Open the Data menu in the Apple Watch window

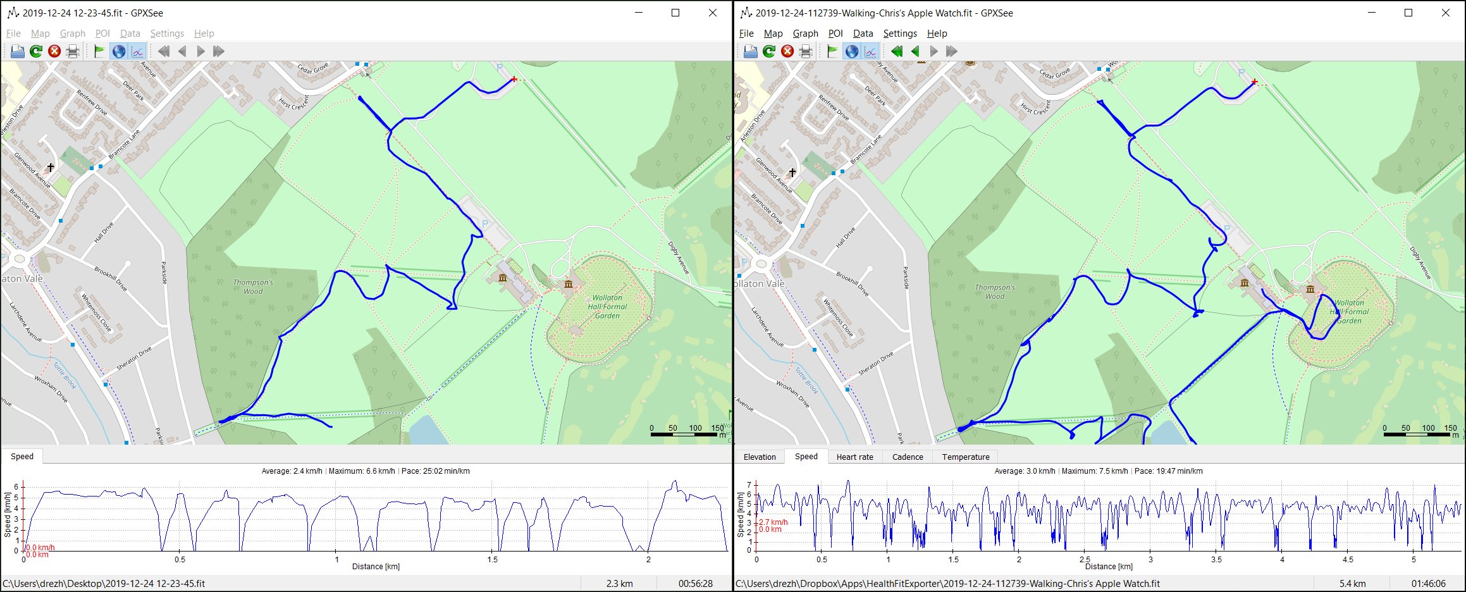tap(862, 33)
